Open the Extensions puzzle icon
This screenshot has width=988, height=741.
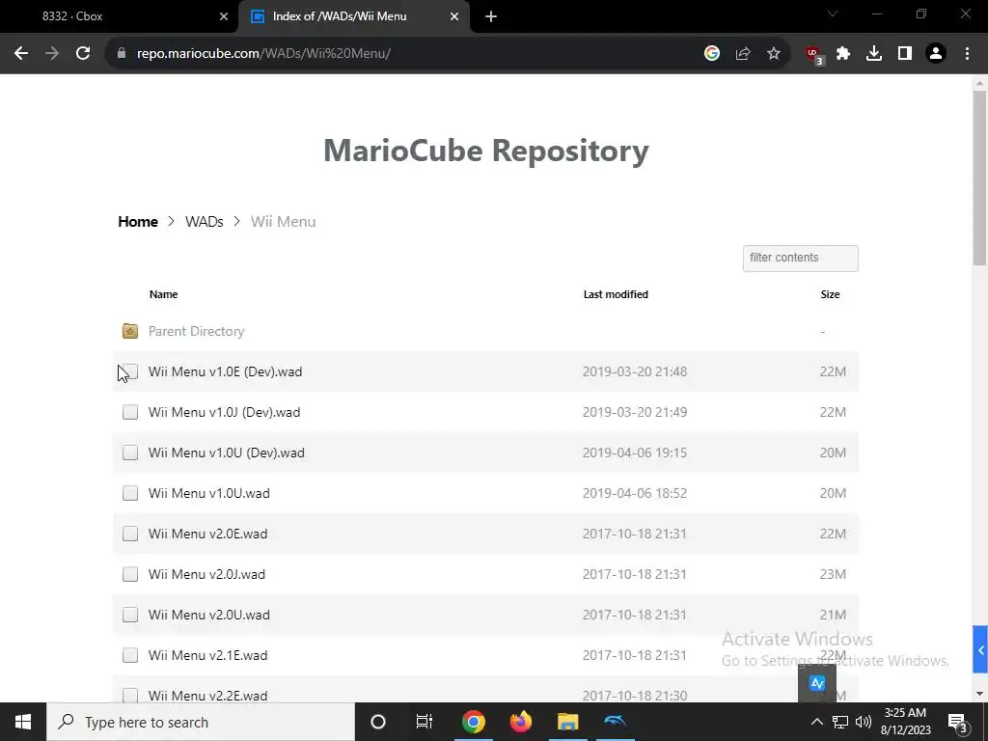[x=843, y=54]
